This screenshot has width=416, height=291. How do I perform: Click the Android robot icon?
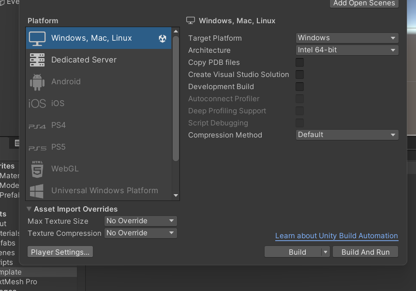point(37,82)
